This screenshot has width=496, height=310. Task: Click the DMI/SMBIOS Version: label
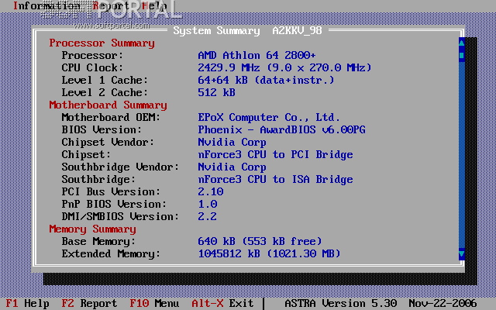120,216
